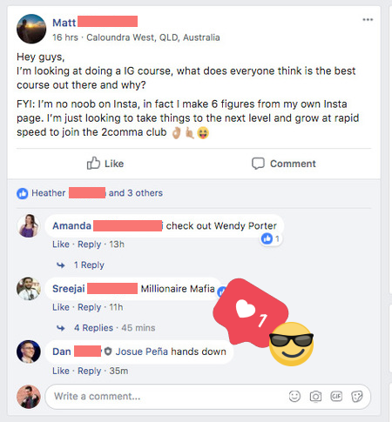
Task: Open Matt's profile picture thumbnail
Action: click(31, 29)
